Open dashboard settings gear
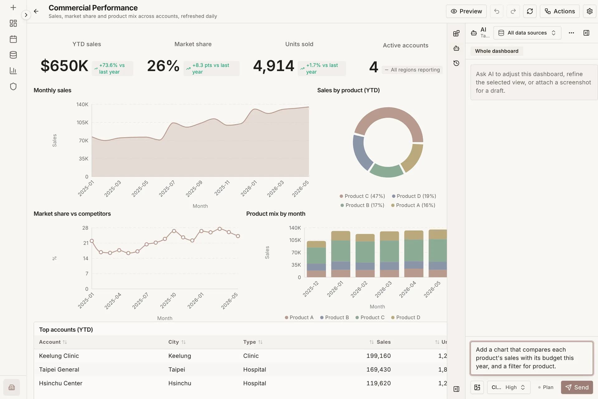This screenshot has height=399, width=598. pos(590,11)
